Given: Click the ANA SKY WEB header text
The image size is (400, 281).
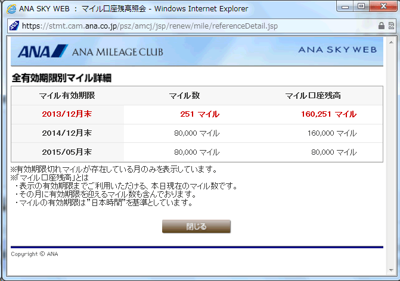Looking at the screenshot, I should click(x=337, y=49).
